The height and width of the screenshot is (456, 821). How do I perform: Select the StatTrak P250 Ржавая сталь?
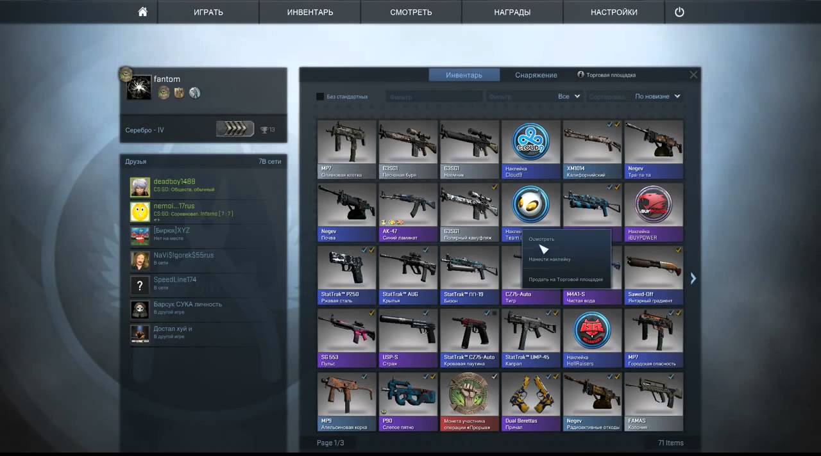(347, 275)
